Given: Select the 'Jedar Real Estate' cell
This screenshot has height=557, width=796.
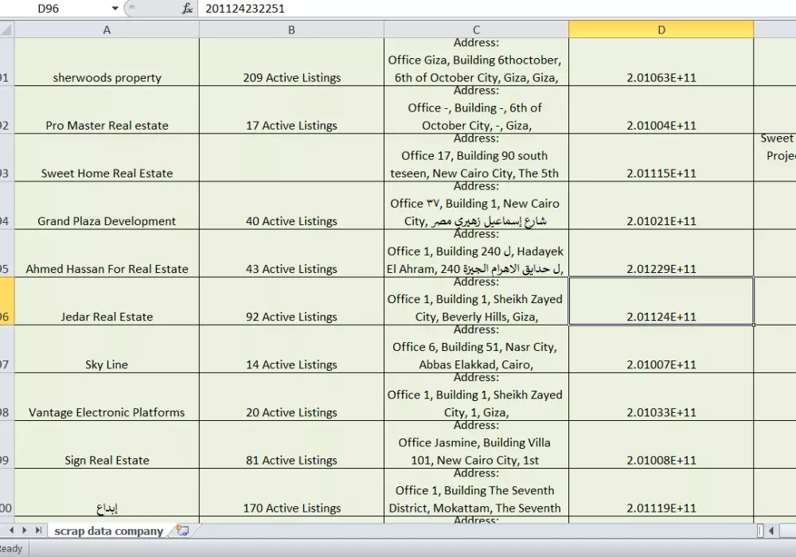Looking at the screenshot, I should [x=107, y=301].
